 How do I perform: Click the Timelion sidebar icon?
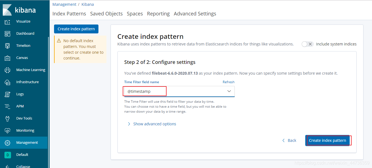(7, 46)
